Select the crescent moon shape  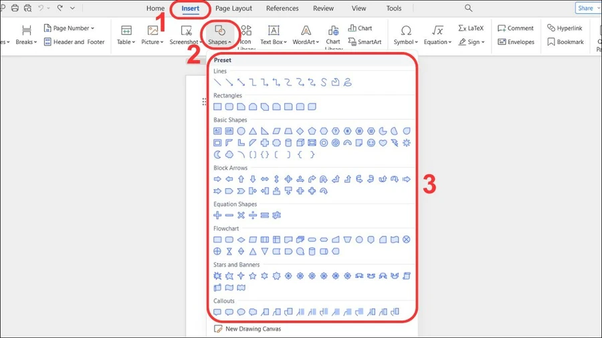pyautogui.click(x=217, y=155)
